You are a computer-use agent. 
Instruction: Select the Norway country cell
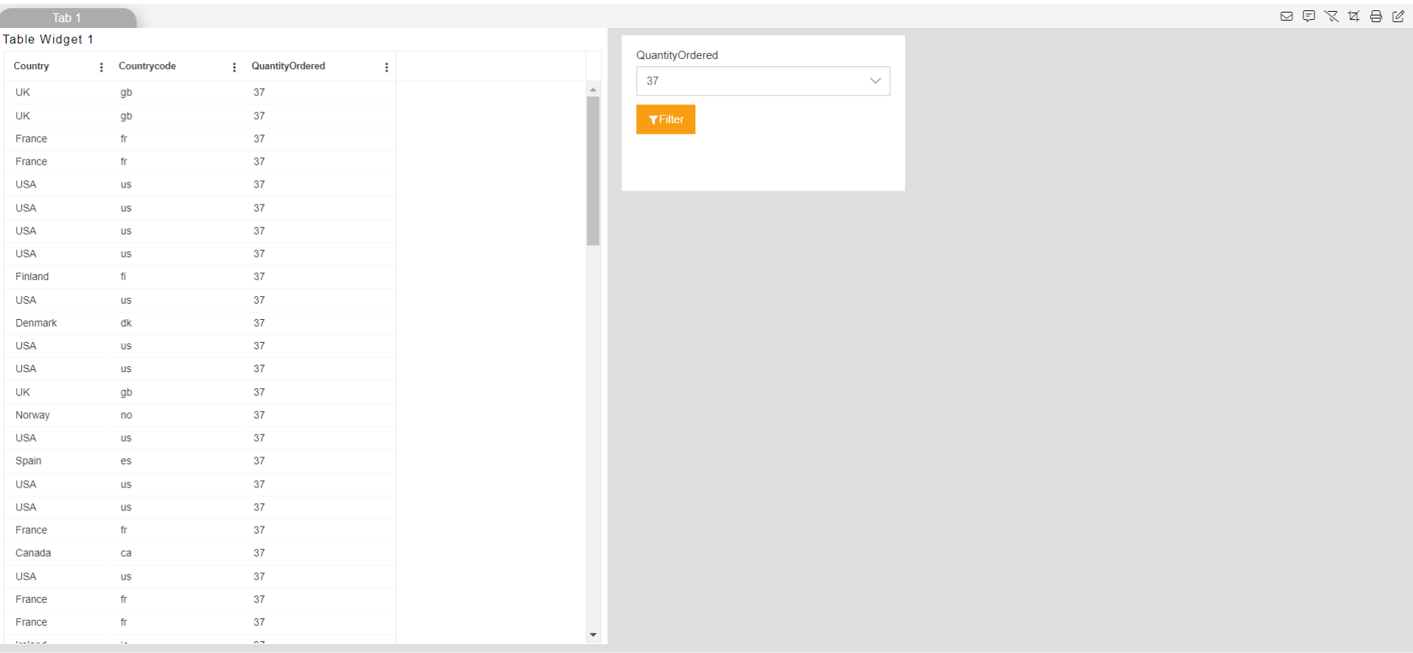coord(32,415)
